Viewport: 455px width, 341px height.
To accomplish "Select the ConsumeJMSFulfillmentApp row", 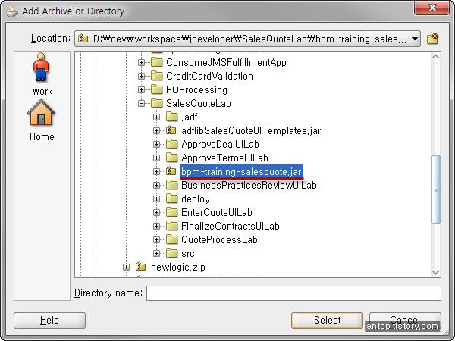I will coord(226,62).
